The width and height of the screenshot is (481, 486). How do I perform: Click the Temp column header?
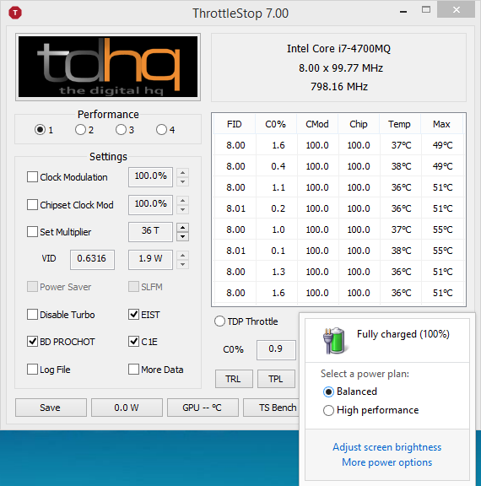[400, 124]
